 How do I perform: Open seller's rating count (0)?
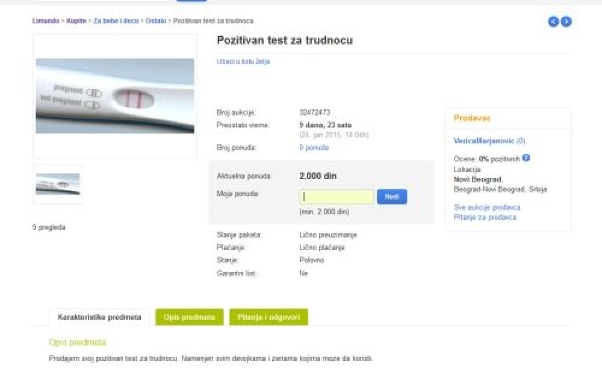tap(521, 141)
